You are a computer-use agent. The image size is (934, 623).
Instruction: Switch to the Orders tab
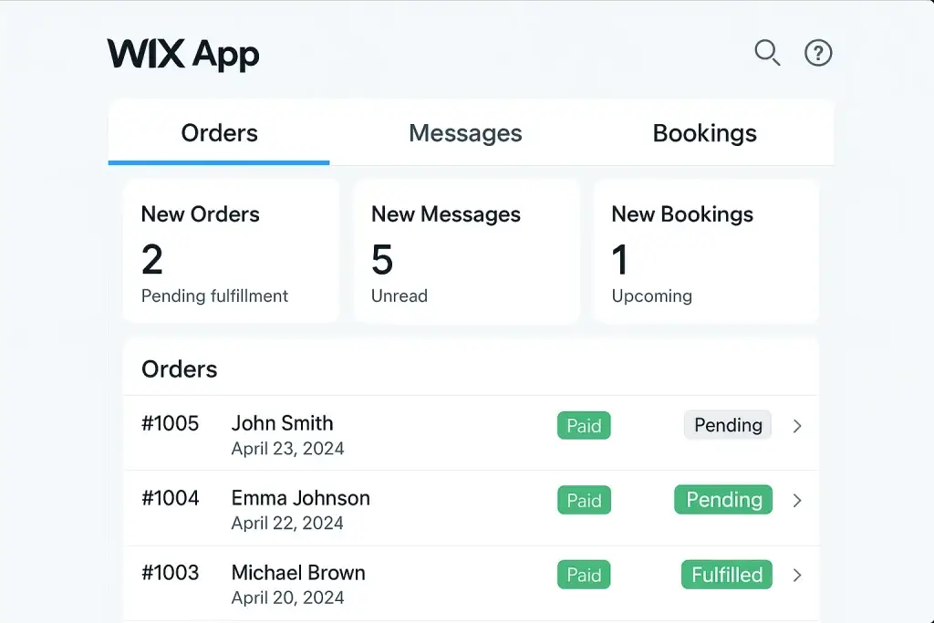219,133
